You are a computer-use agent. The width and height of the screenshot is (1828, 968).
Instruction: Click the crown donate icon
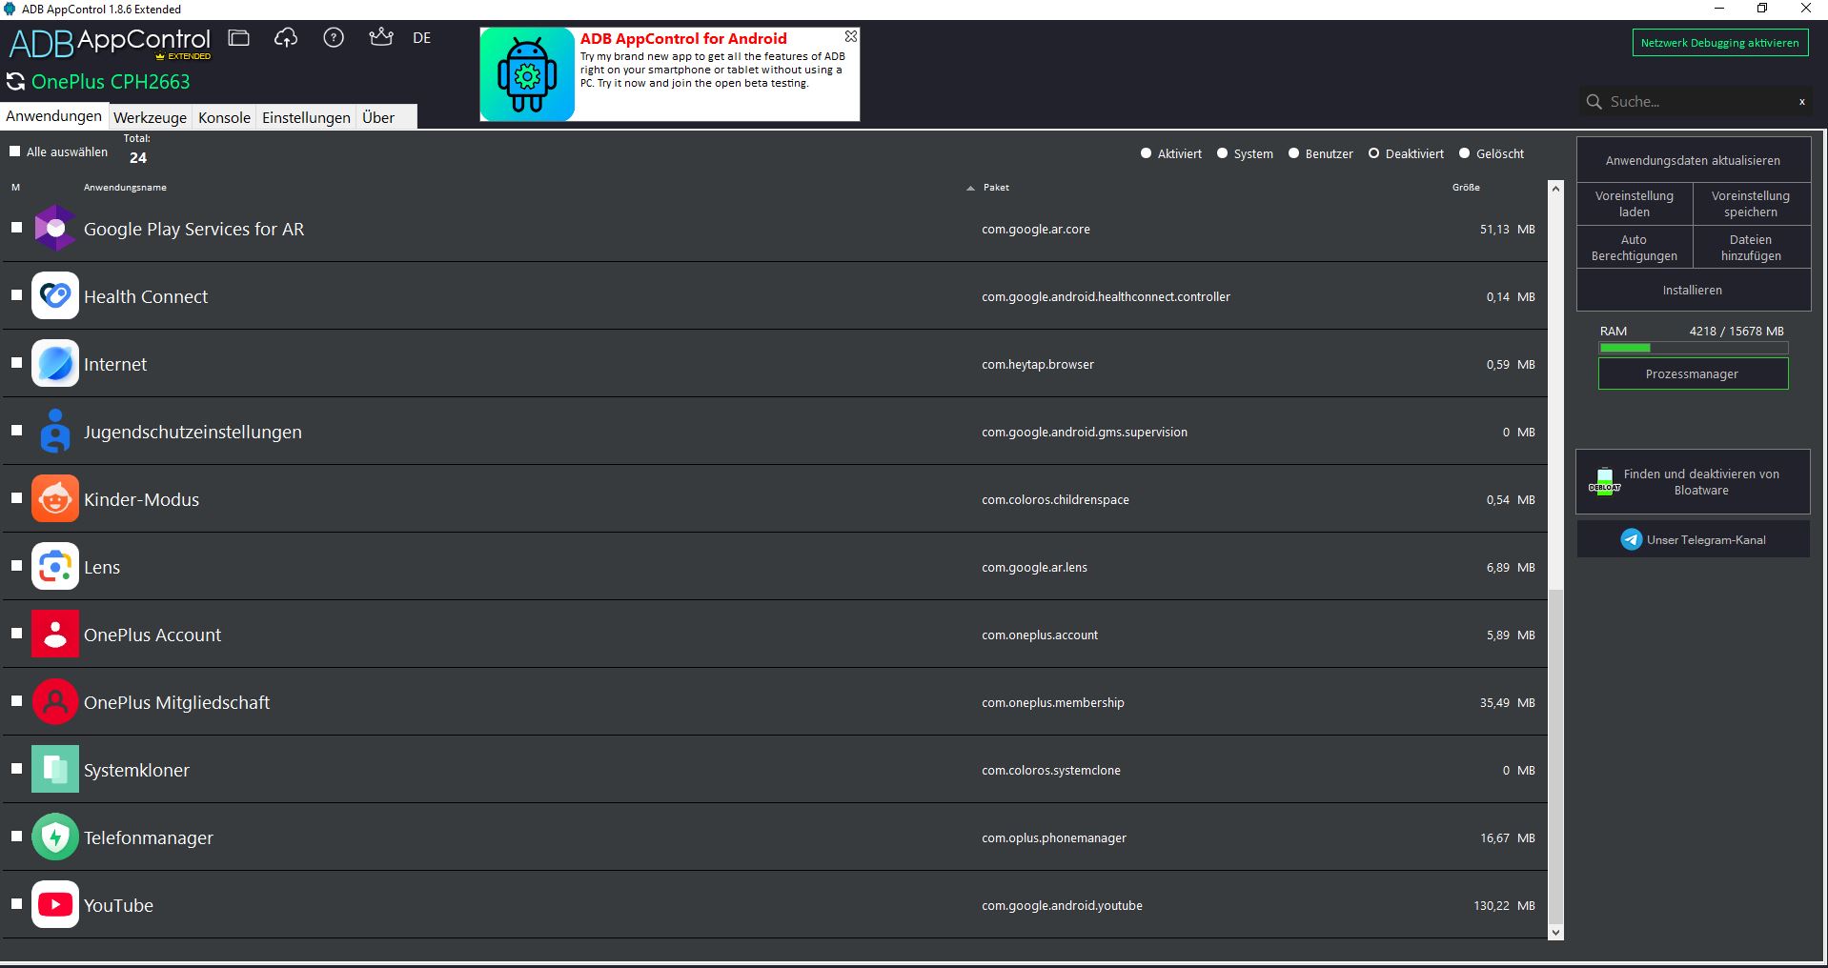coord(381,37)
